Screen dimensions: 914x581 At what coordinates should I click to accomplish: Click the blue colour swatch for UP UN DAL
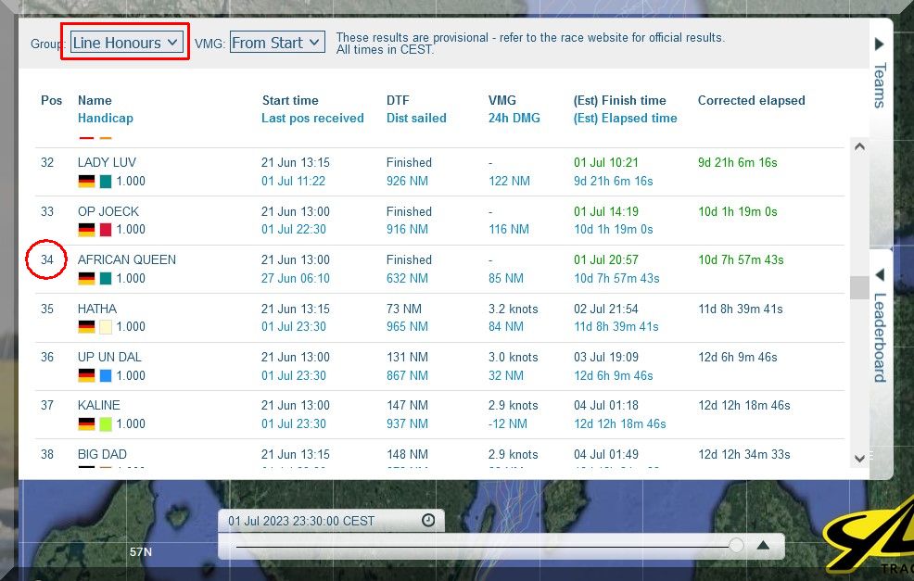(106, 375)
